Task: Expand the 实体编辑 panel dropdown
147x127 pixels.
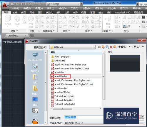Action: click(x=49, y=31)
